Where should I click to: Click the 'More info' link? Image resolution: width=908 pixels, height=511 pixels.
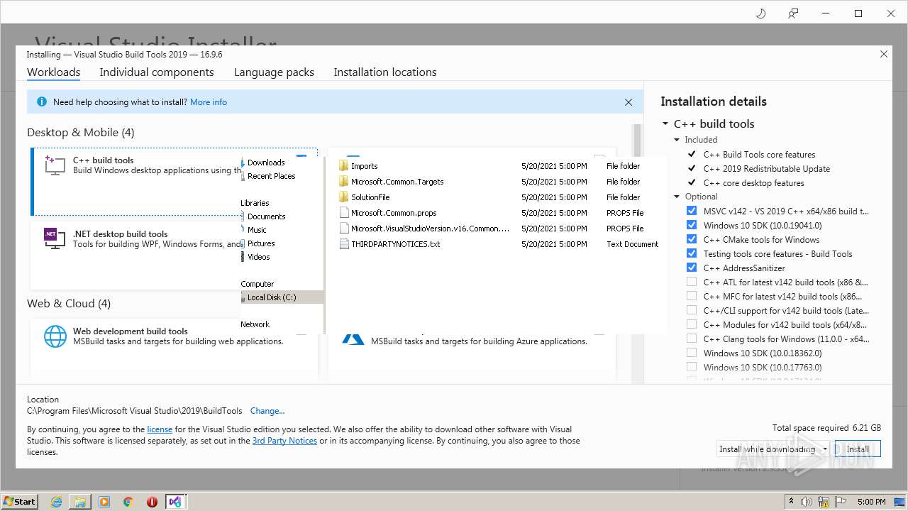pyautogui.click(x=209, y=102)
